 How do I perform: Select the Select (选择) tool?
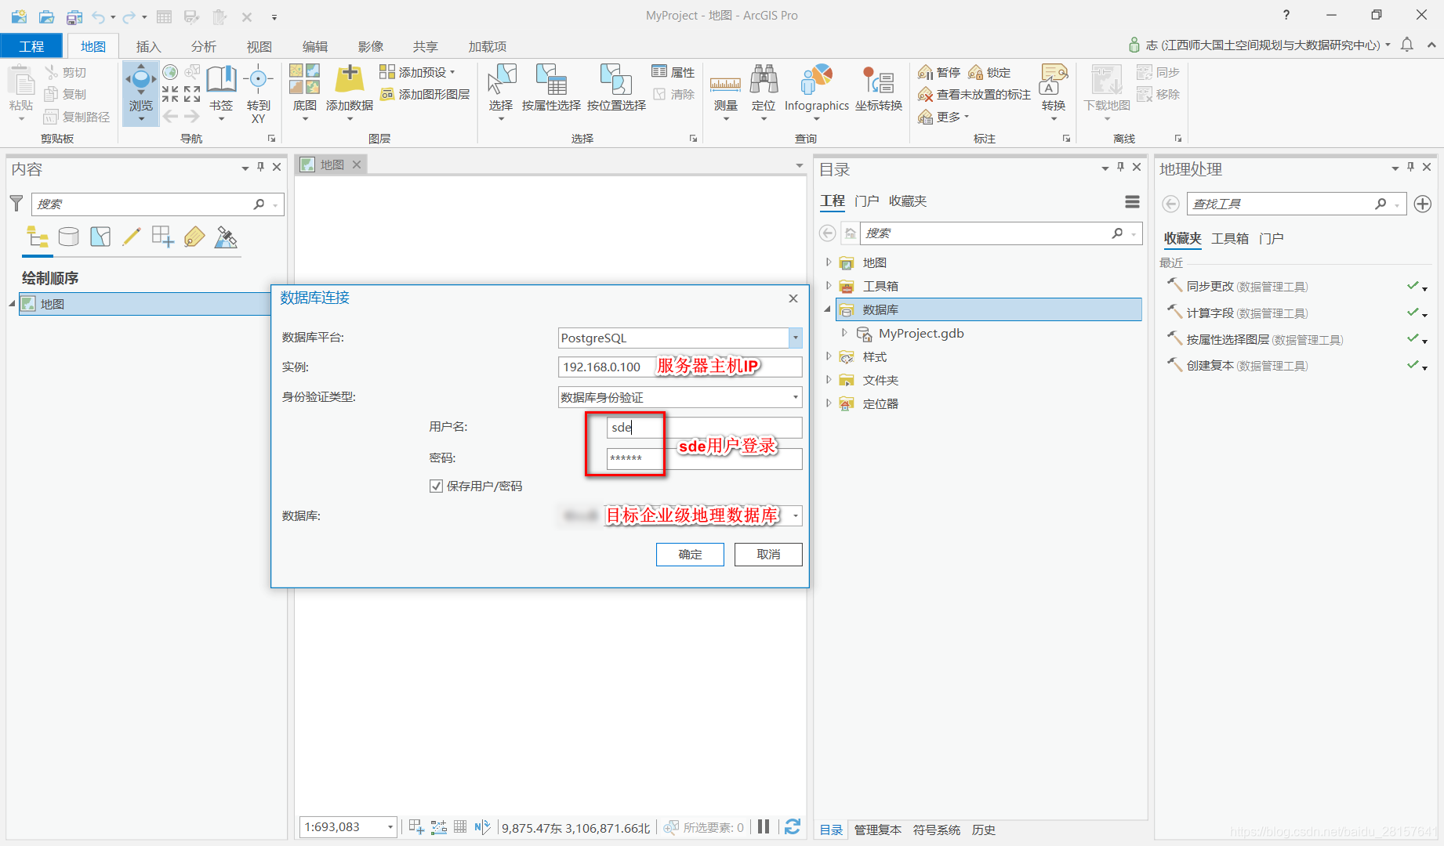[501, 92]
